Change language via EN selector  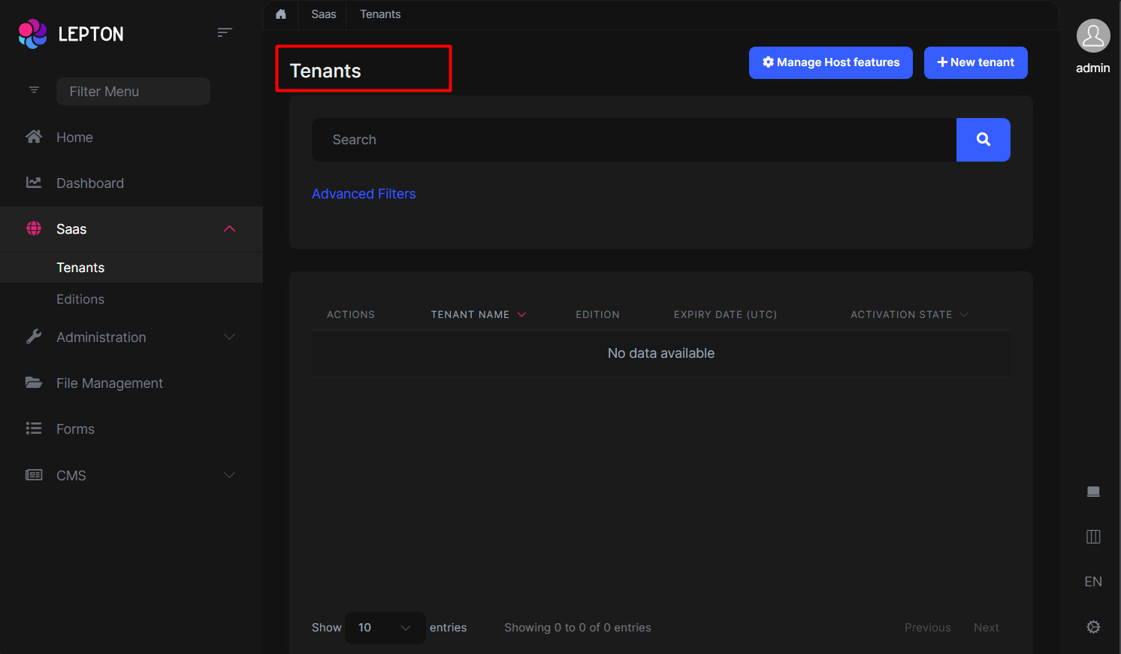pos(1093,582)
